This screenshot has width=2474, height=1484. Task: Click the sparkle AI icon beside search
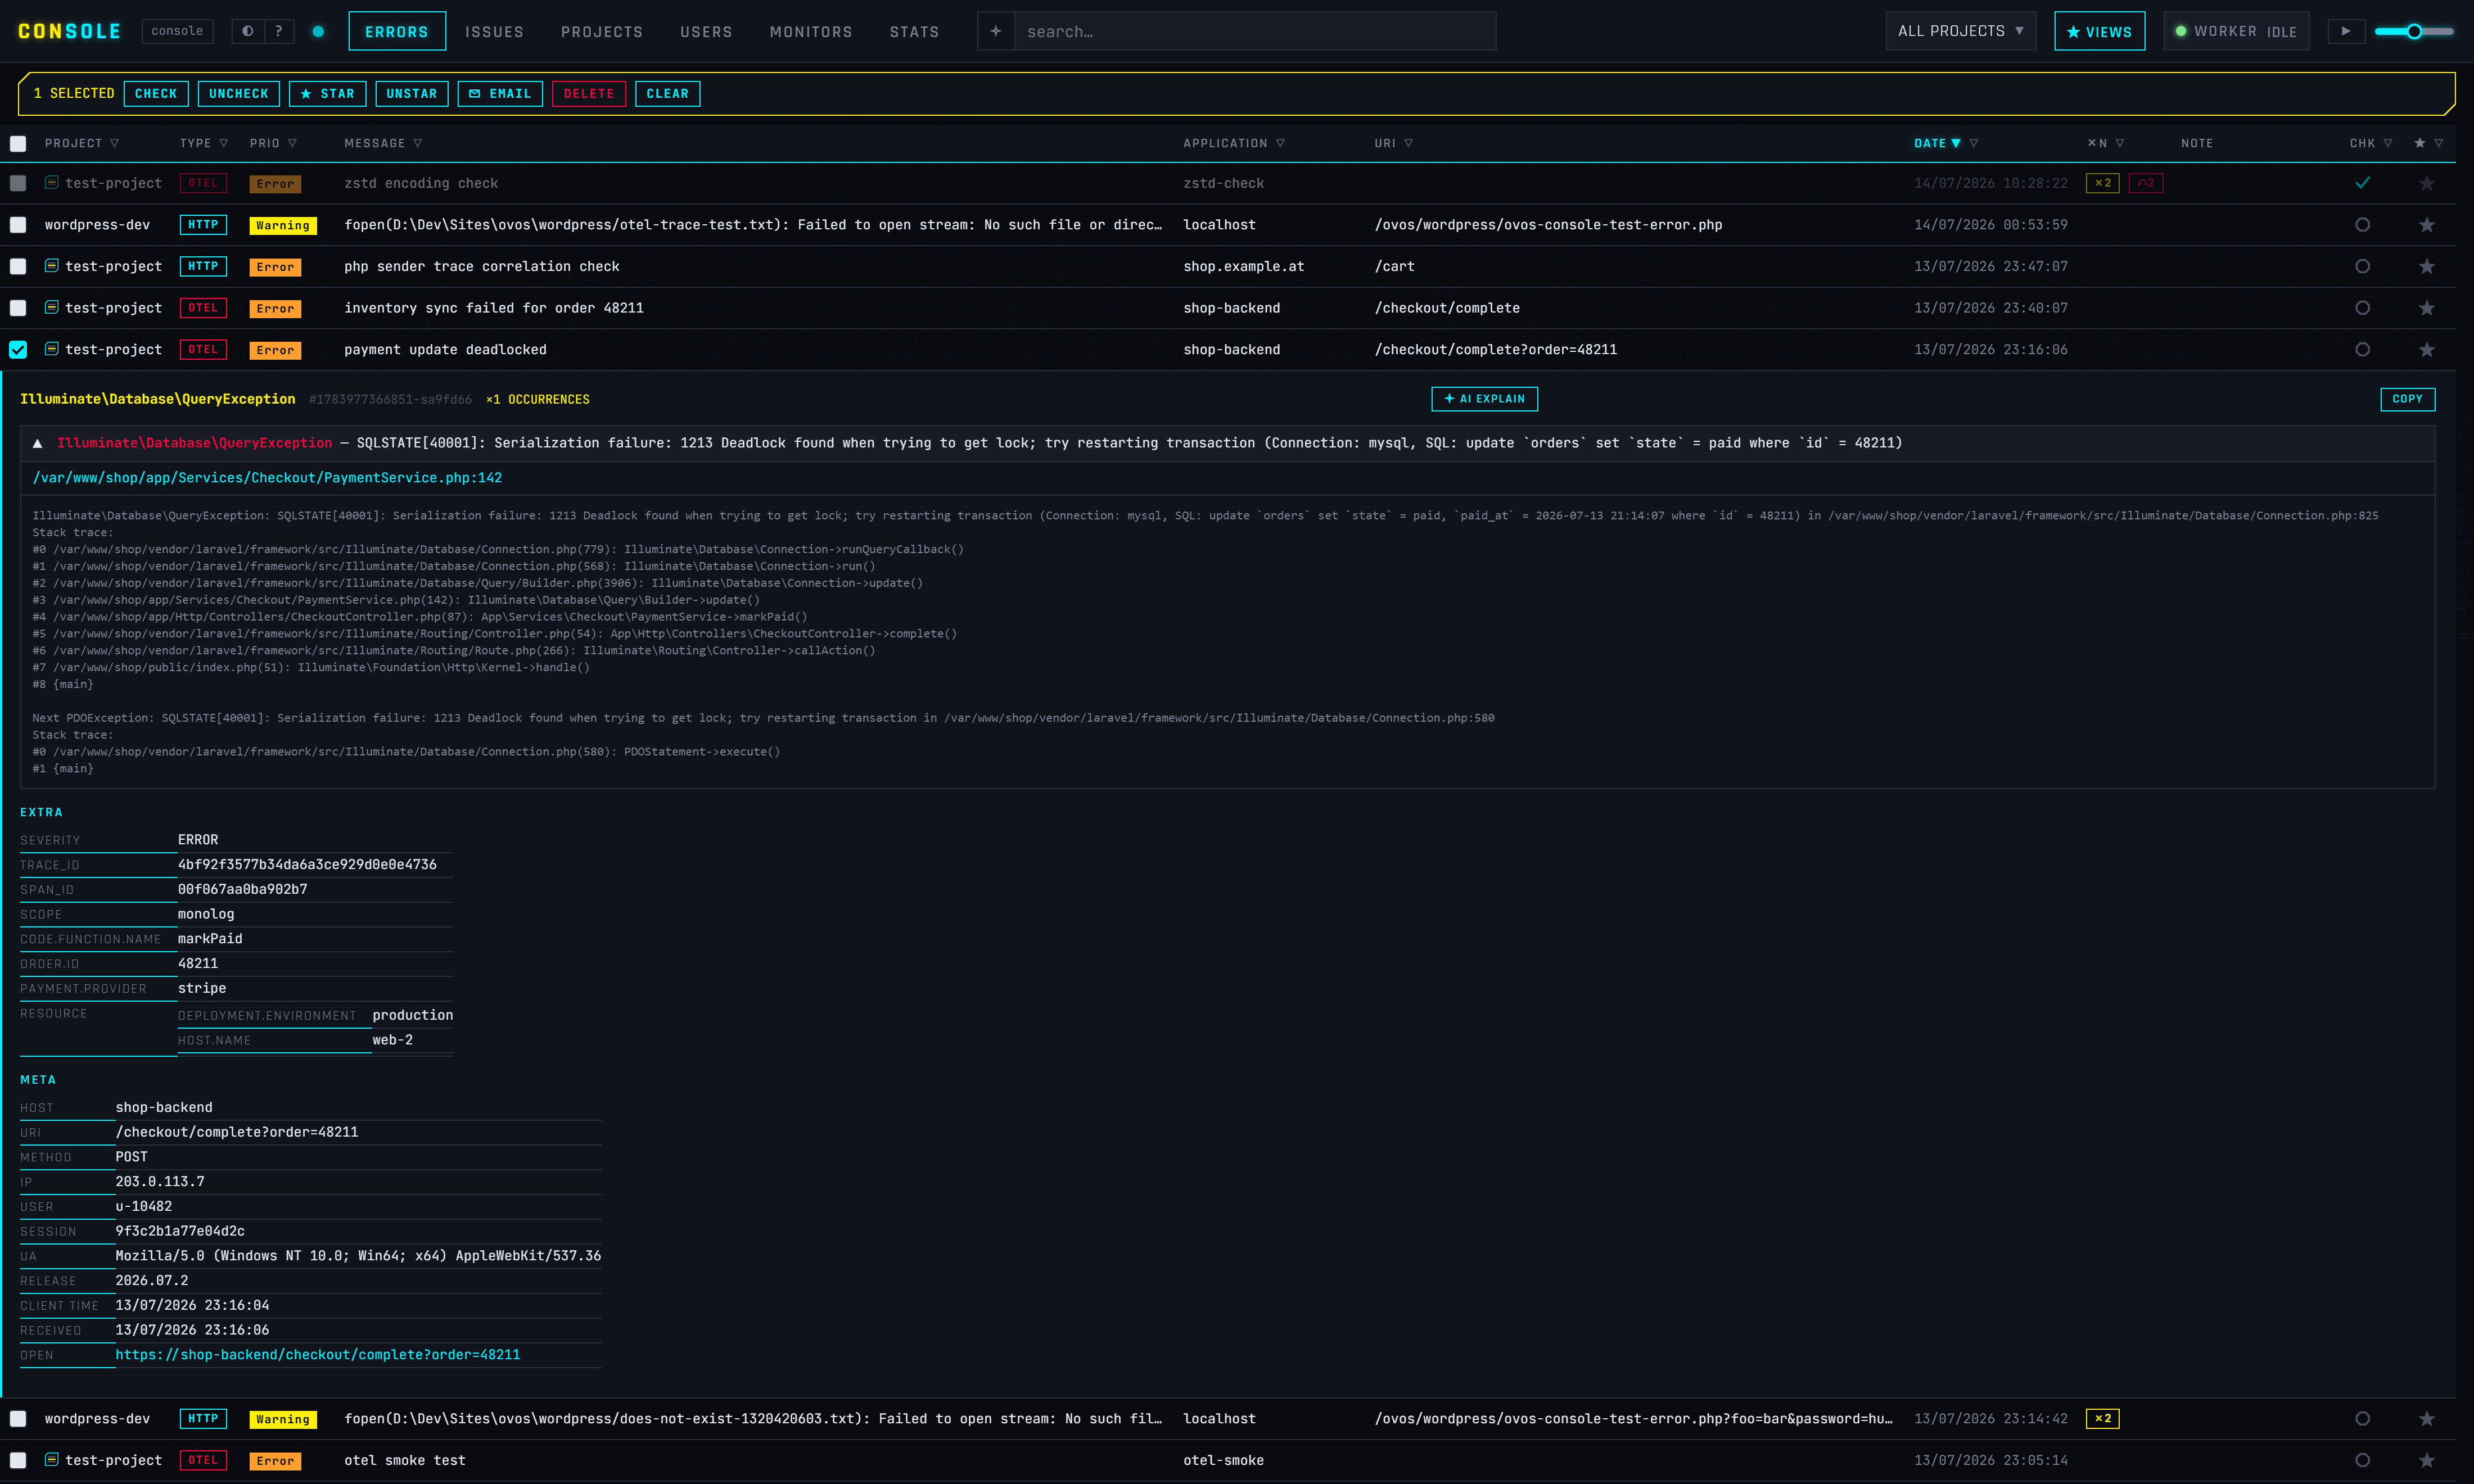[x=995, y=31]
